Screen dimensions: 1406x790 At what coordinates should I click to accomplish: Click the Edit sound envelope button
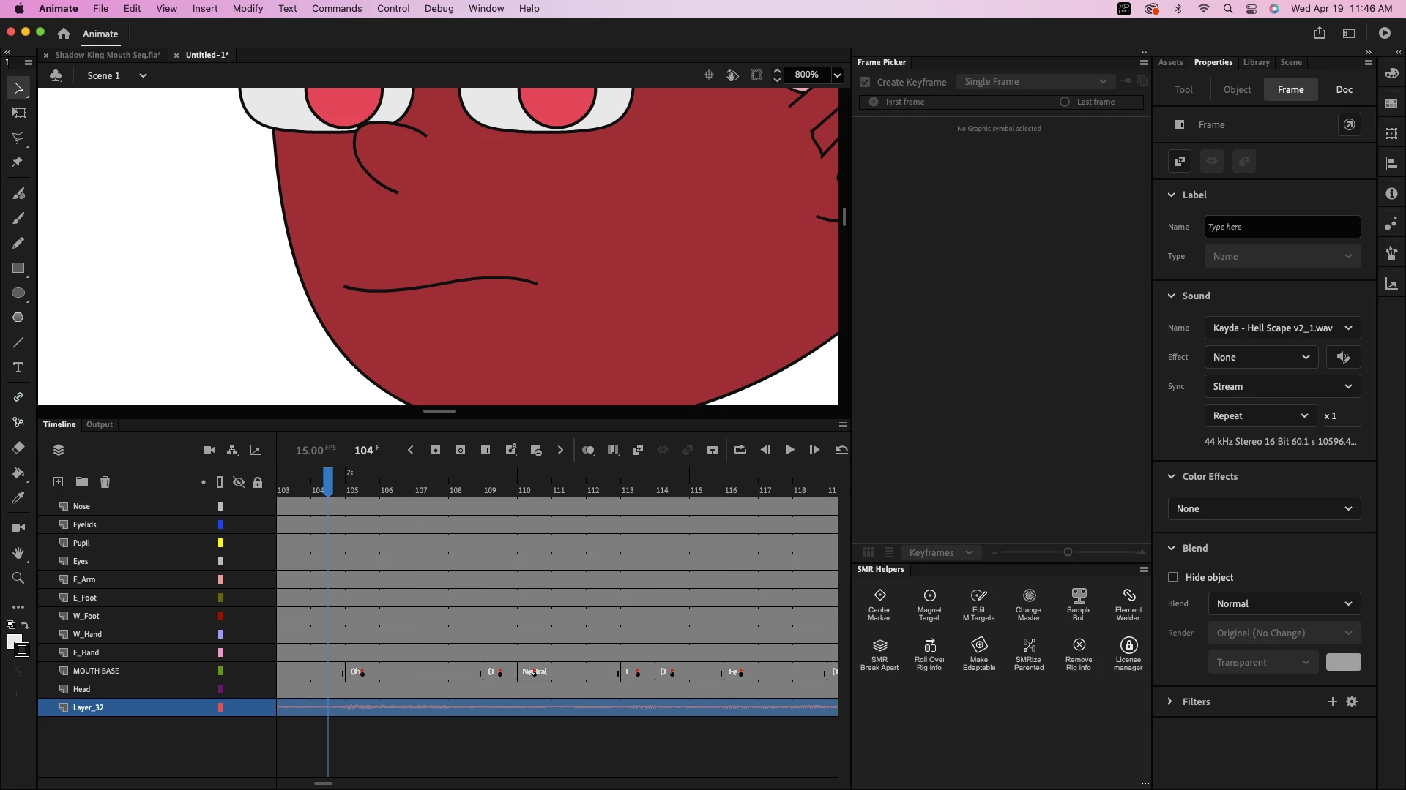point(1343,357)
